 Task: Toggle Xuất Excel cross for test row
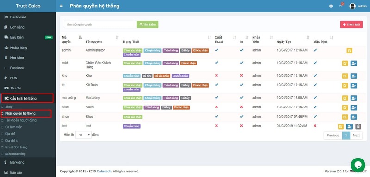(216, 126)
